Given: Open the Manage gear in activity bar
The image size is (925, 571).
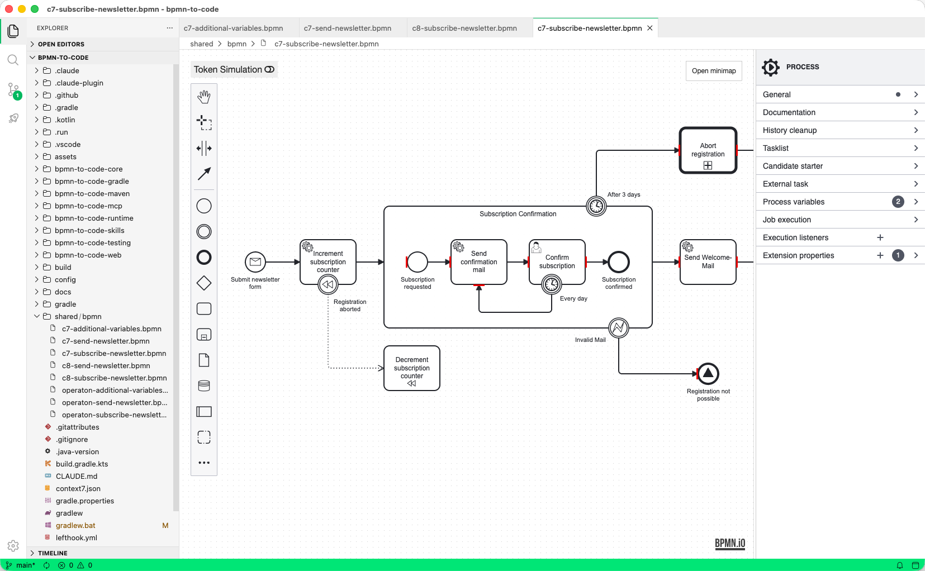Looking at the screenshot, I should click(13, 546).
